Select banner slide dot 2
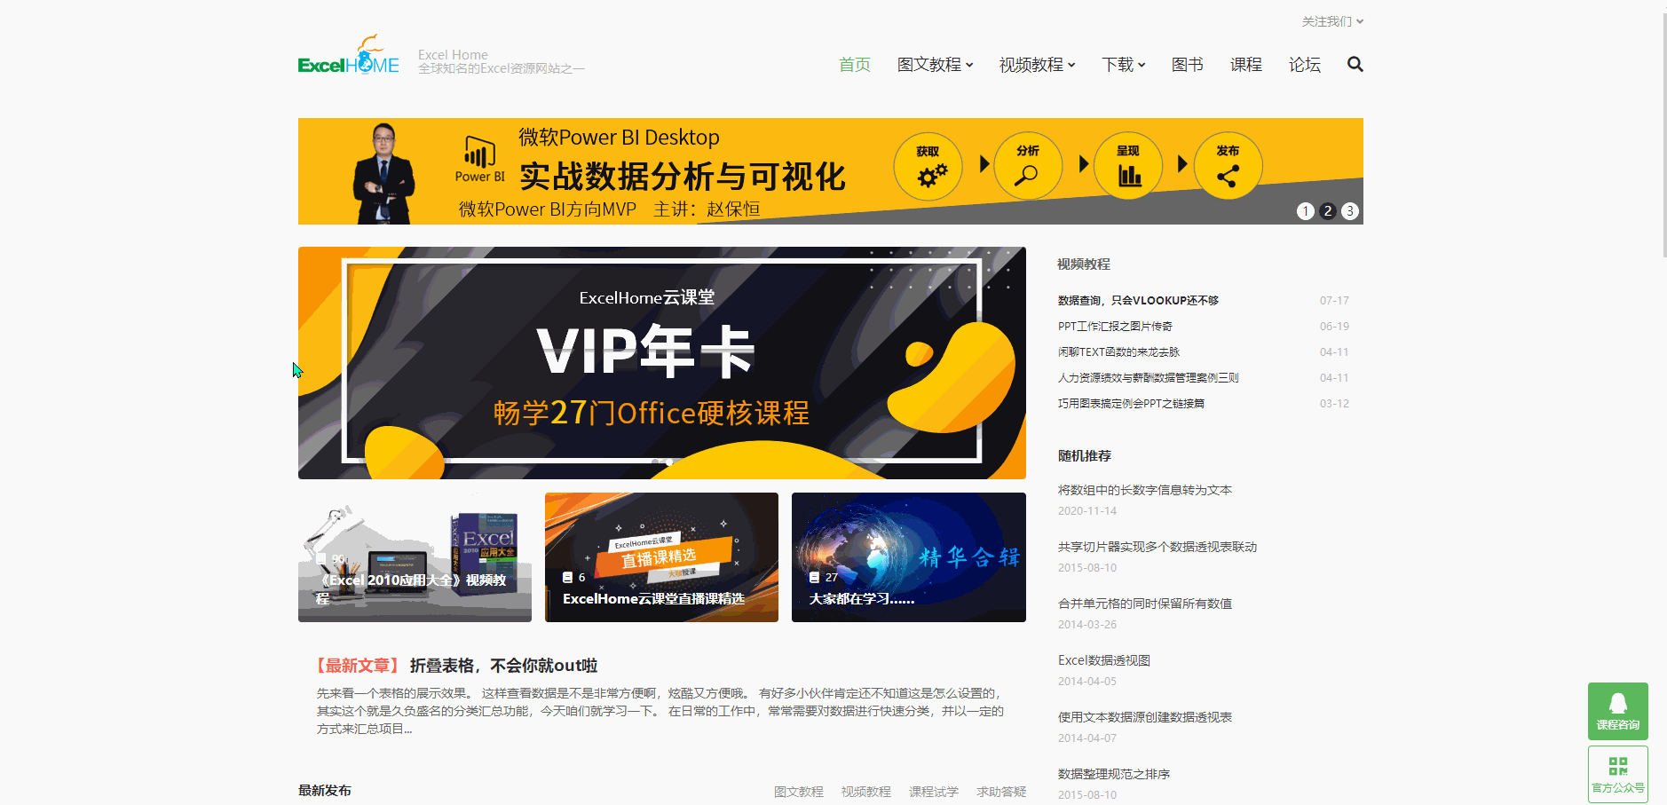 click(1327, 211)
